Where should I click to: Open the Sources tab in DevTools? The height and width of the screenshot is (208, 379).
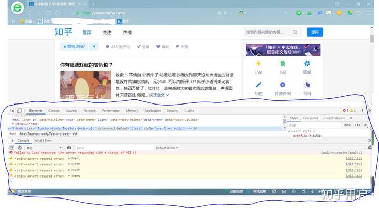(x=72, y=111)
